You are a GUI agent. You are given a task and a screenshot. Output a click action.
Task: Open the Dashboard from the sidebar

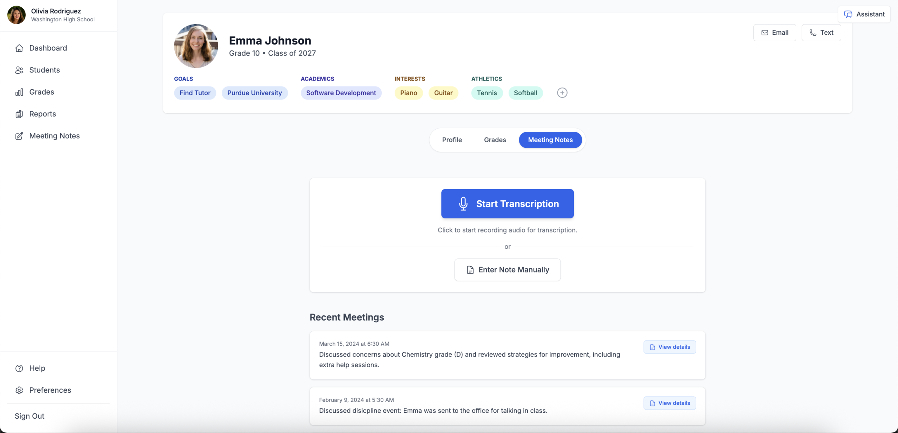click(48, 48)
